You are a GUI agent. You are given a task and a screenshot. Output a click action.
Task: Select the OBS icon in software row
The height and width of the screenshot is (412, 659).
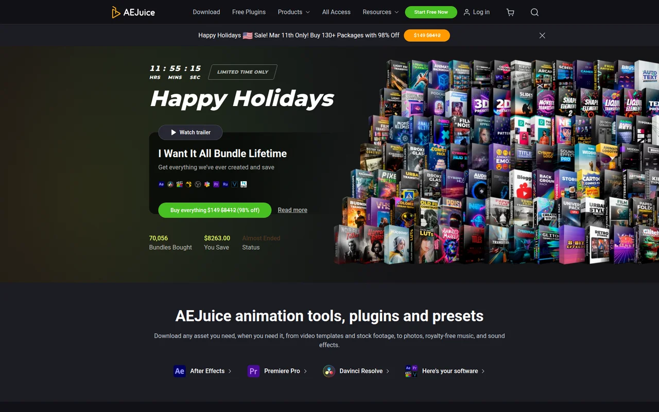[198, 184]
